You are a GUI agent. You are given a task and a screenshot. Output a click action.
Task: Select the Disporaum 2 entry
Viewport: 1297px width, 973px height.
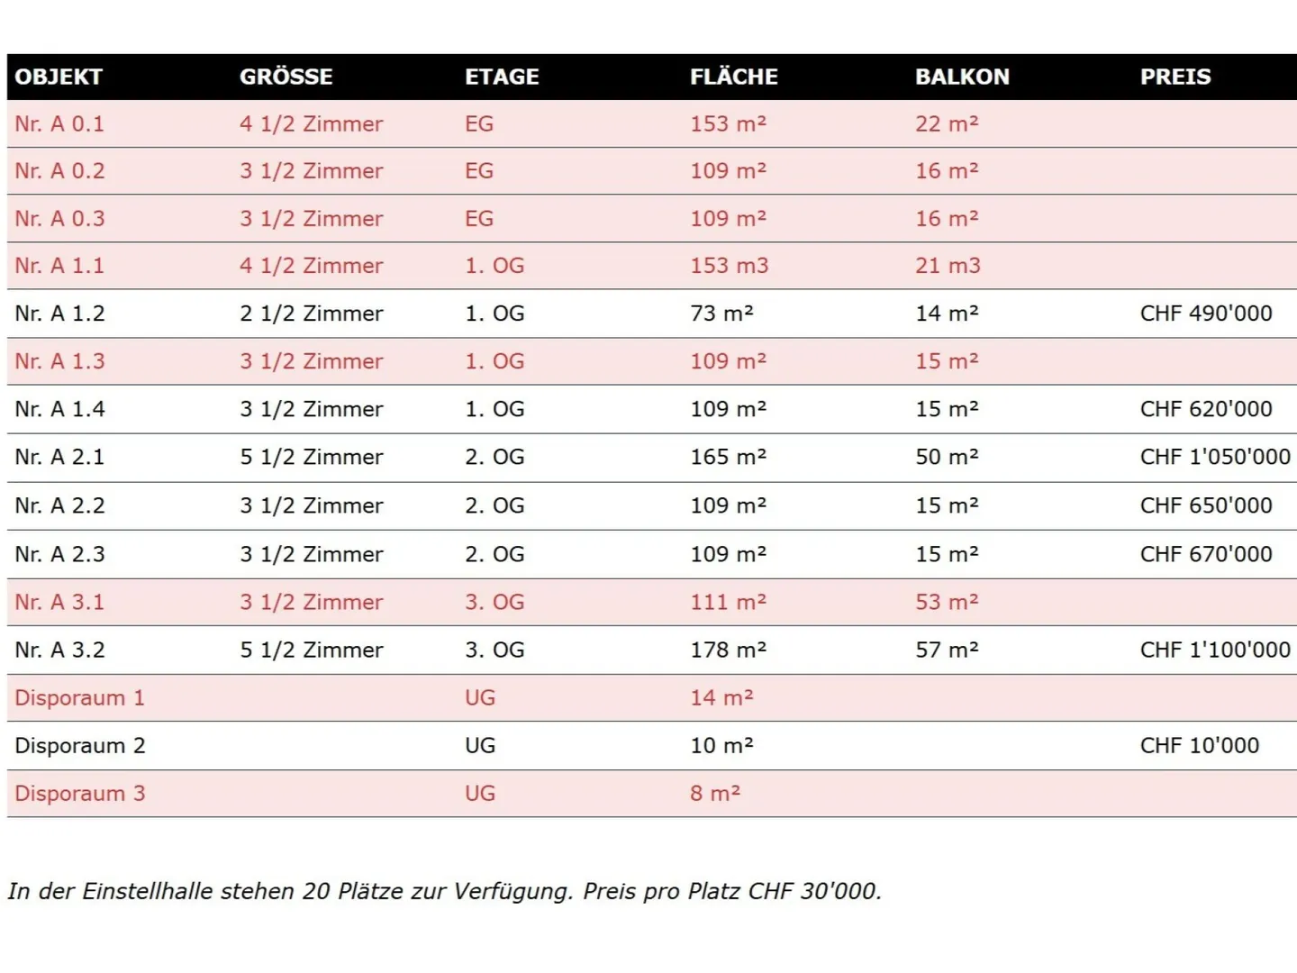[79, 746]
